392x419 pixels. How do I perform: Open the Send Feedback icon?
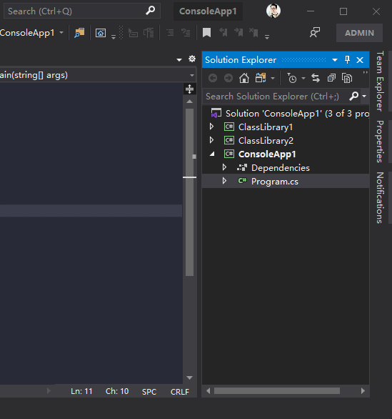tap(315, 32)
